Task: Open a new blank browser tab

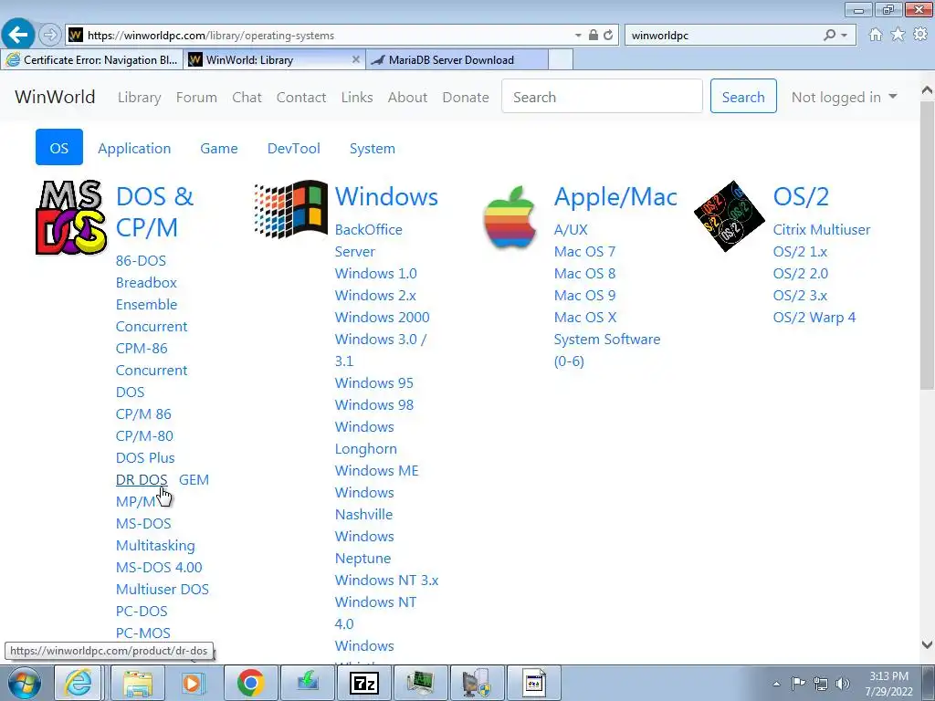Action: (x=561, y=59)
